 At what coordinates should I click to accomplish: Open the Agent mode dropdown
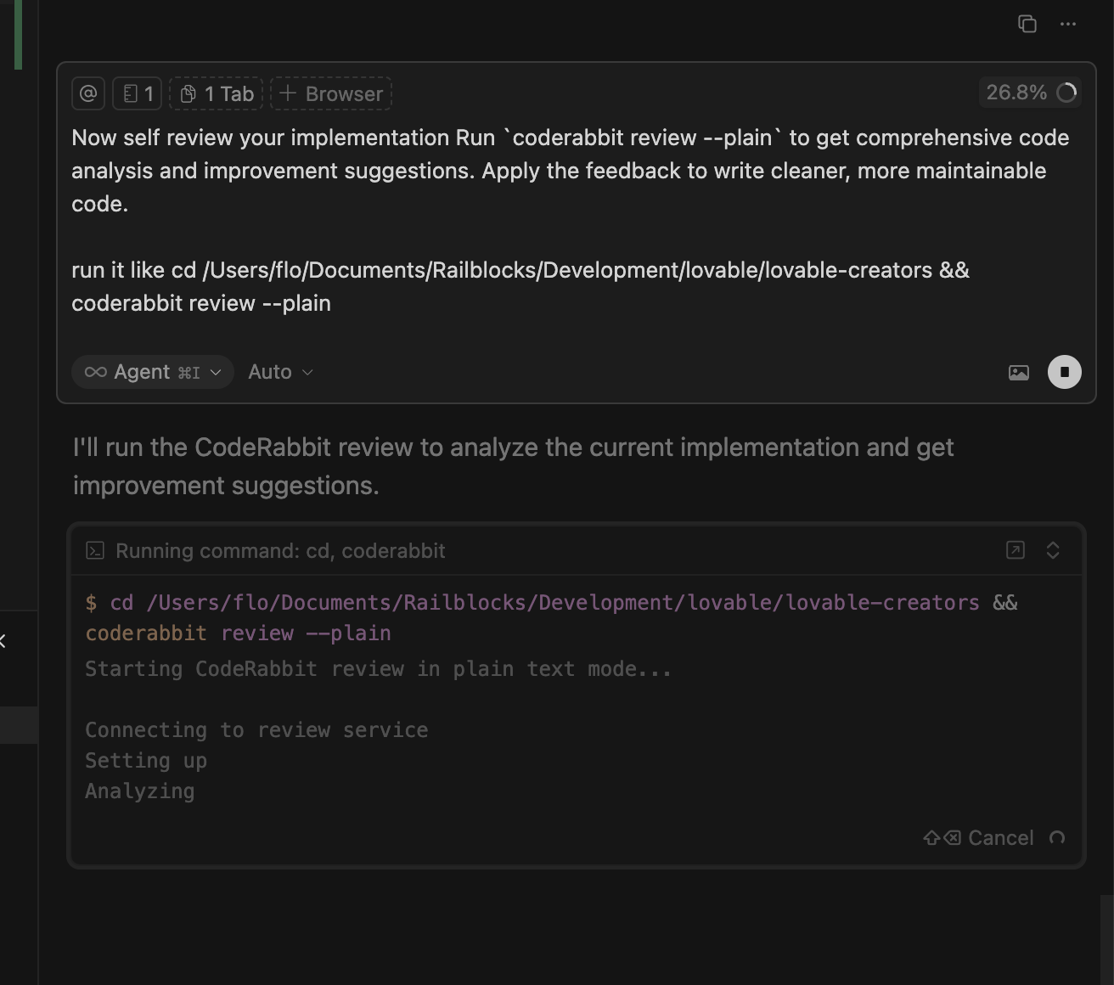(153, 372)
